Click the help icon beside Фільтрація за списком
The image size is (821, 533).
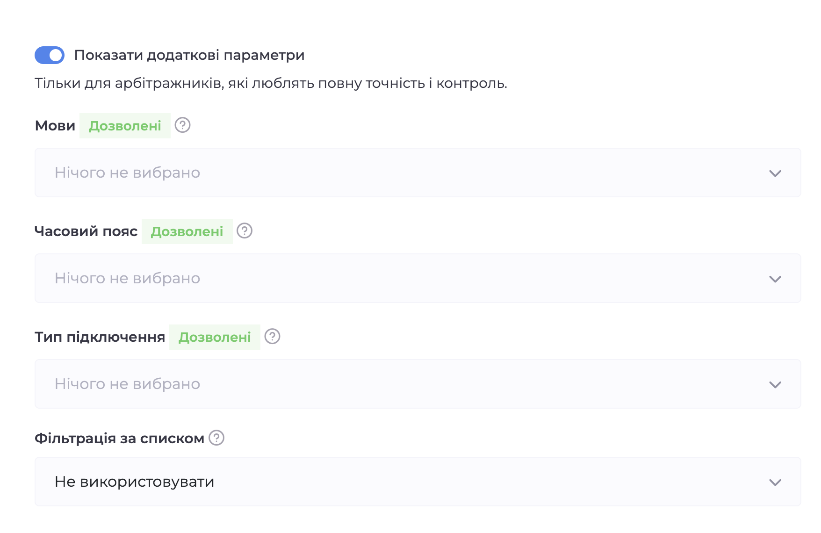point(216,438)
